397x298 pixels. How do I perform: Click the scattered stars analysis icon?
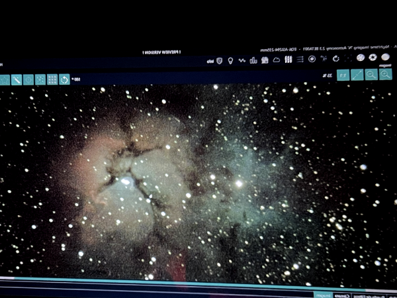tap(40, 79)
